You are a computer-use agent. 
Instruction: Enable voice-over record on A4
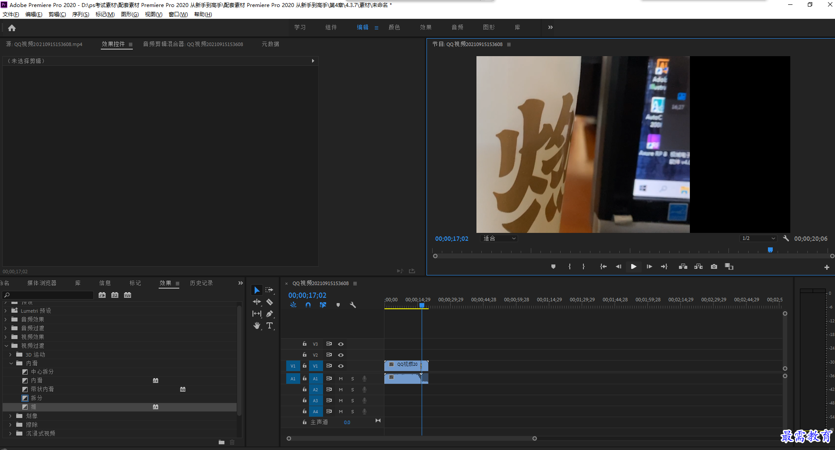[364, 411]
